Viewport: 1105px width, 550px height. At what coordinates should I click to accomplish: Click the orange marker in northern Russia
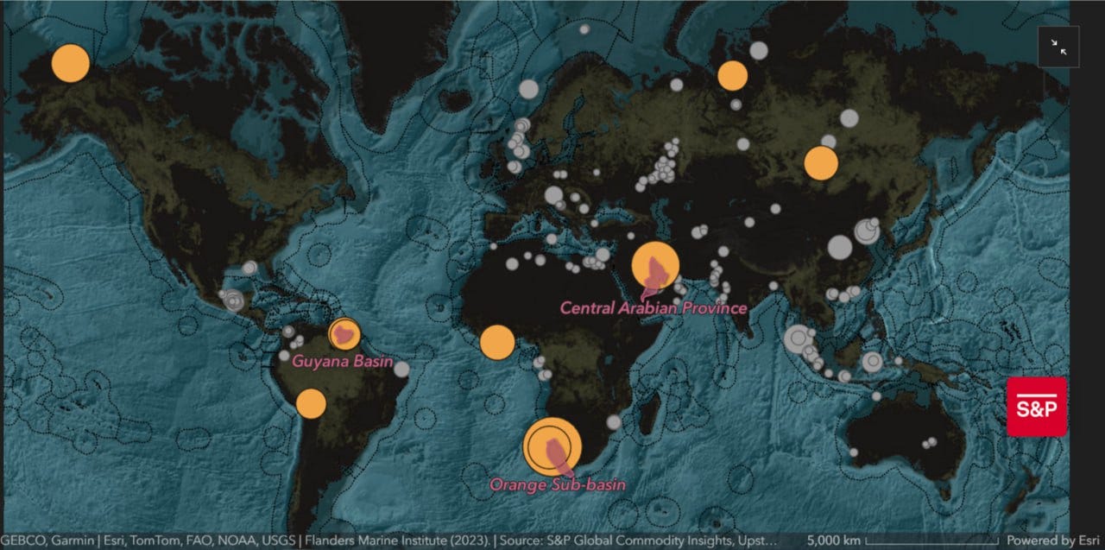click(732, 76)
